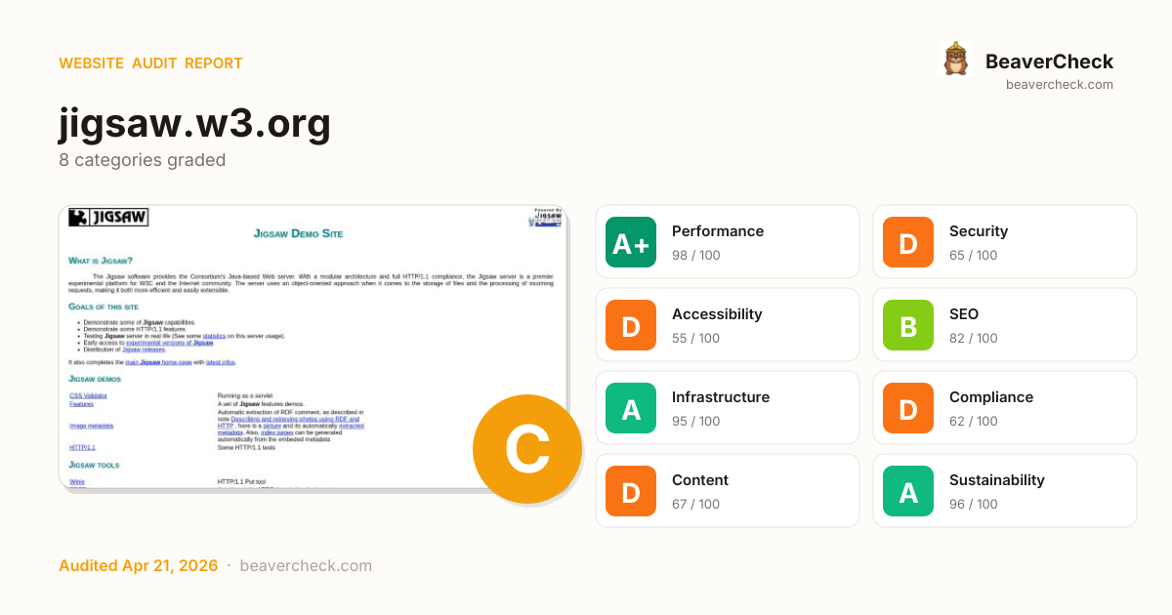Image resolution: width=1172 pixels, height=615 pixels.
Task: Click the BeaverCheck beaver mascot logo
Action: 955,60
